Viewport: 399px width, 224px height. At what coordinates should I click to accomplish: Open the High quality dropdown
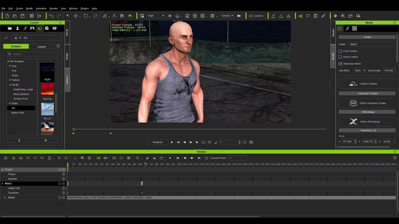click(156, 16)
